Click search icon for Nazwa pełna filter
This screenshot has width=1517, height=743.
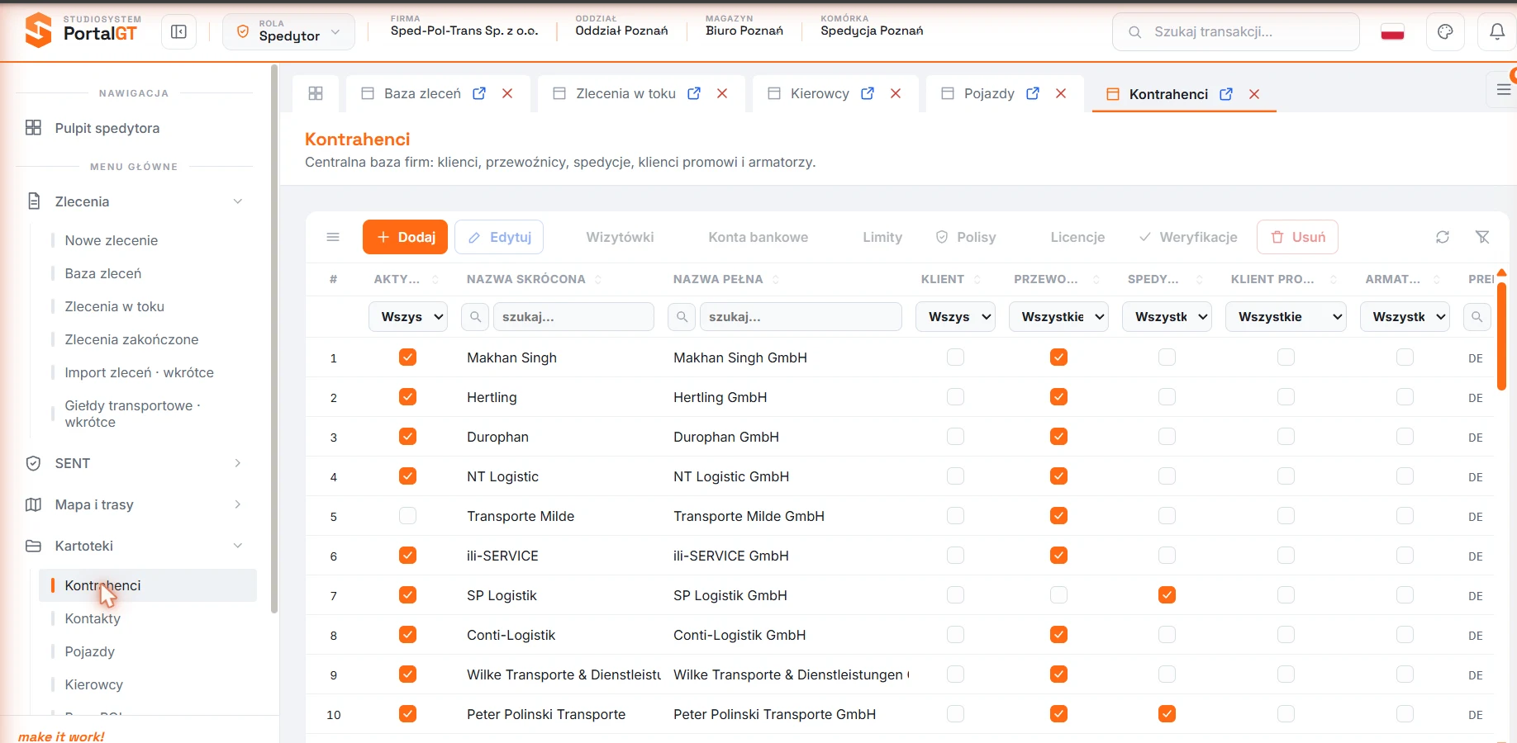click(682, 316)
